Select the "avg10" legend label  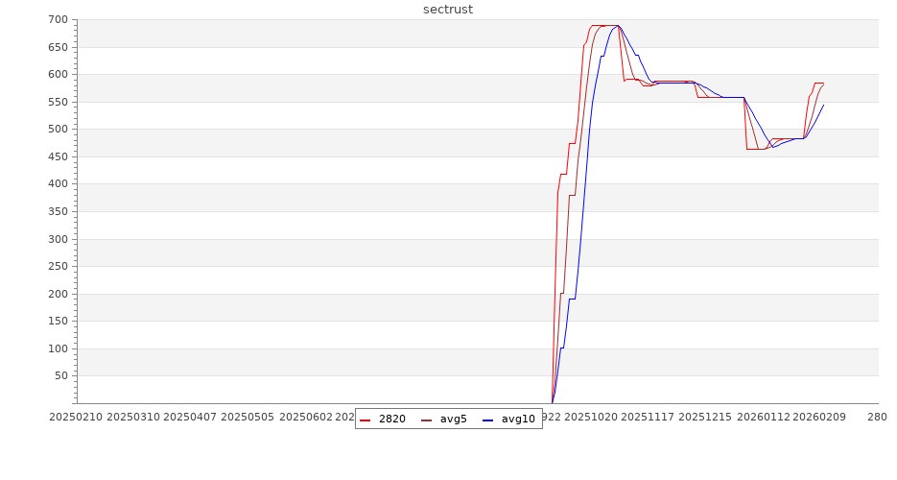(518, 420)
